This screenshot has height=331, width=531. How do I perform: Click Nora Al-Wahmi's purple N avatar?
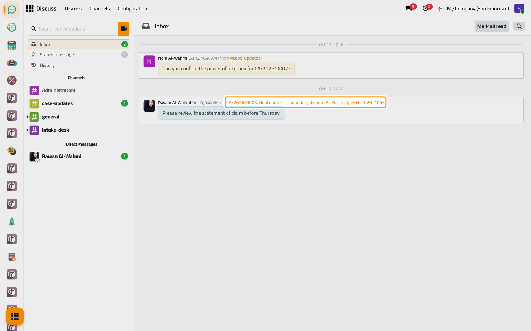tap(149, 62)
